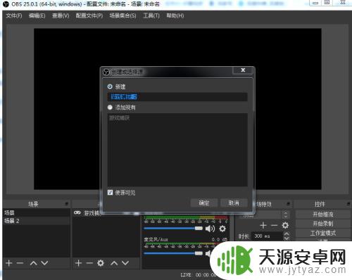Image resolution: width=352 pixels, height=280 pixels.
Task: Click 开始录制 to start recording
Action: [x=322, y=224]
